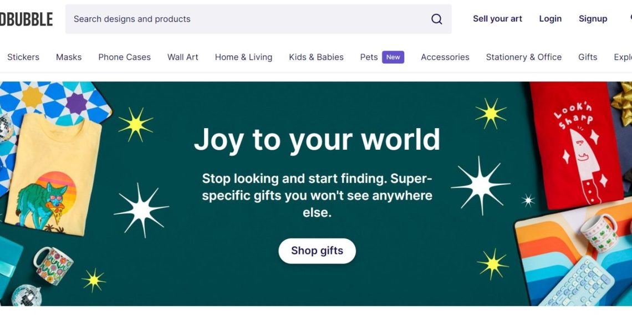The image size is (632, 316).
Task: Click the New badge beside Pets
Action: coord(393,57)
